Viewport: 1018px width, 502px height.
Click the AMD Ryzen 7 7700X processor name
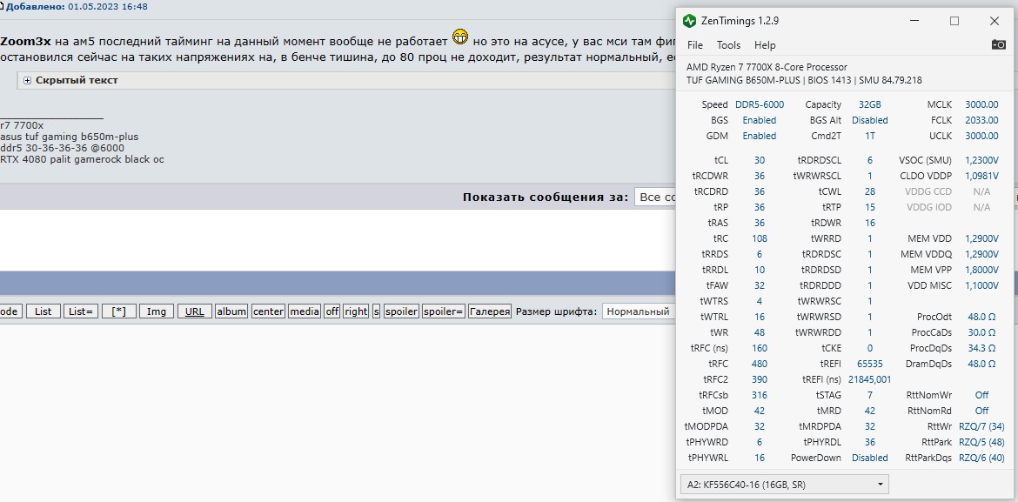pos(767,68)
